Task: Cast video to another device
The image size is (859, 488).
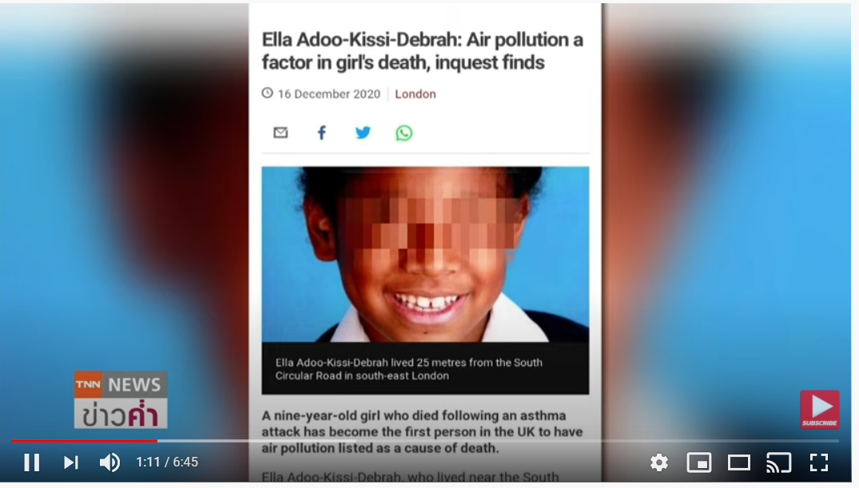Action: click(778, 462)
